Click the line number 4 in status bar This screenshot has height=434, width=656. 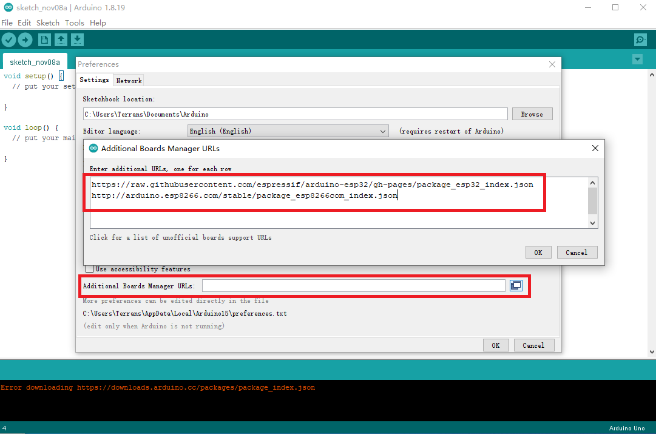coord(4,428)
